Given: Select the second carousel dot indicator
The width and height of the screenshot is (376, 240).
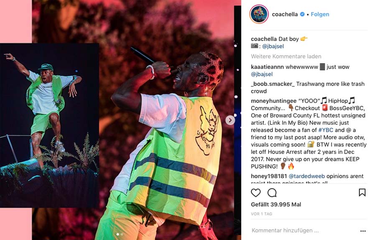Looking at the screenshot, I should [x=122, y=234].
